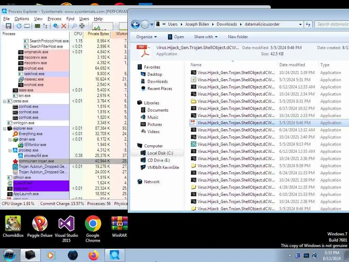Sort by the Private Bytes column header
Image resolution: width=349 pixels, height=262 pixels.
click(x=97, y=34)
